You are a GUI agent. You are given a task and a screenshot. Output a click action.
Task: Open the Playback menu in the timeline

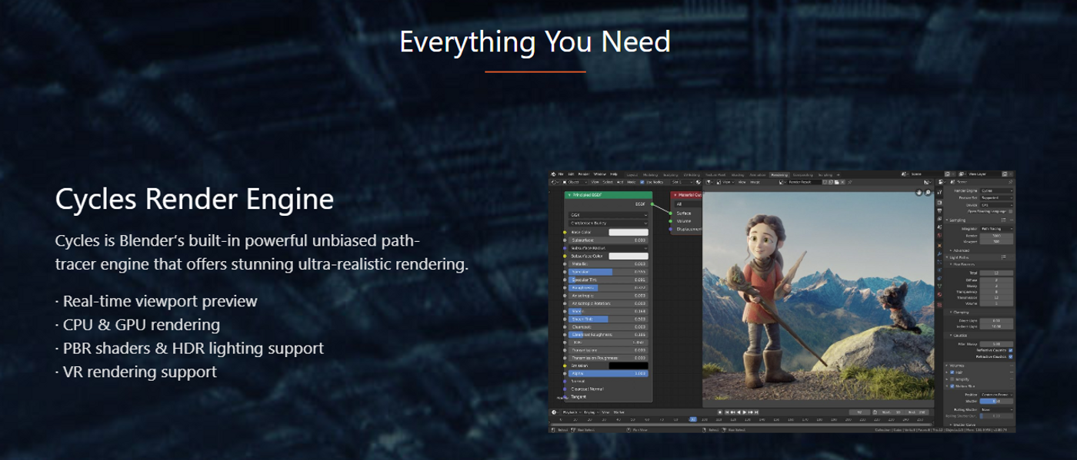570,412
